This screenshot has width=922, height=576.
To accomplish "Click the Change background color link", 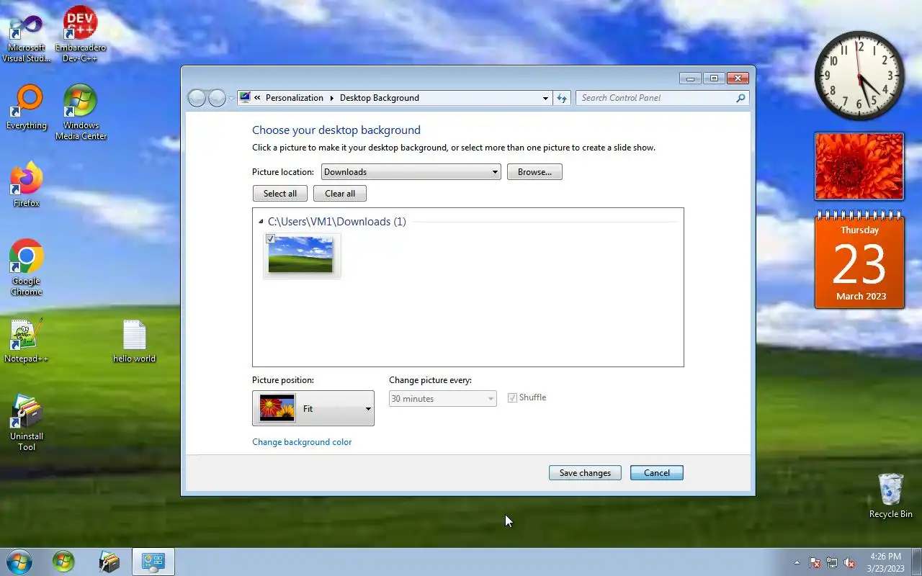I will pyautogui.click(x=302, y=442).
